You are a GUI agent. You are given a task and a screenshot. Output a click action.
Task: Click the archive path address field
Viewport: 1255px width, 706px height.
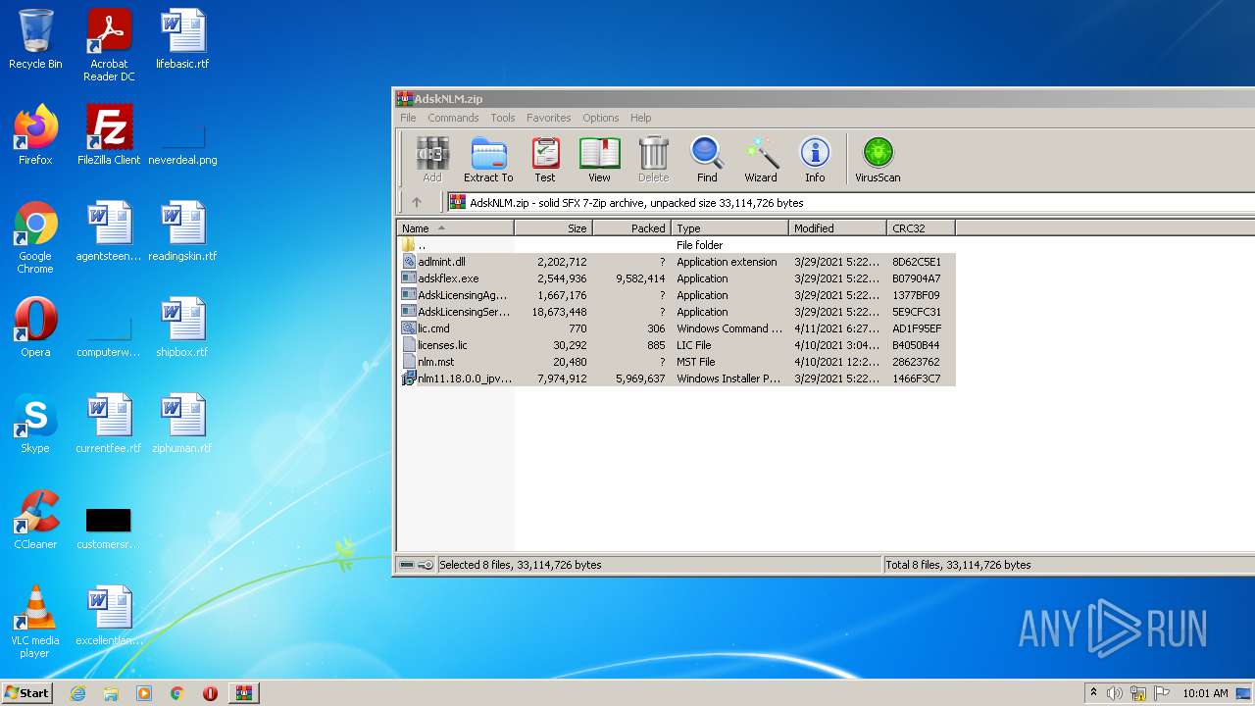tap(850, 203)
